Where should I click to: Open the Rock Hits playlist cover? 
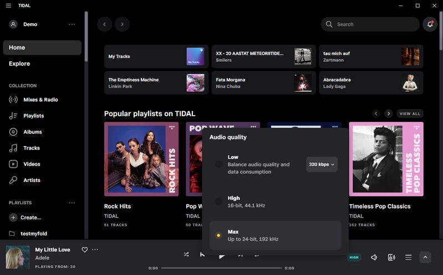pyautogui.click(x=141, y=159)
